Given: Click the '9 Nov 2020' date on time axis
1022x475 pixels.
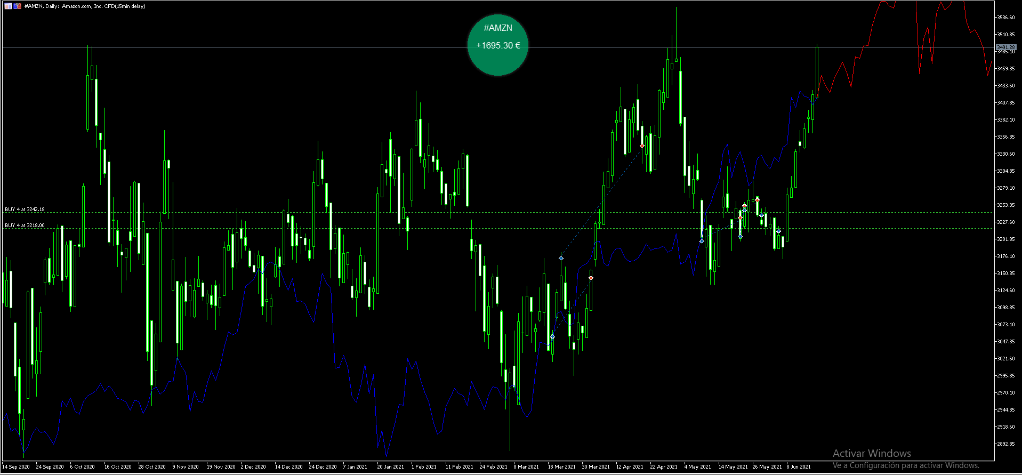Looking at the screenshot, I should (x=186, y=467).
